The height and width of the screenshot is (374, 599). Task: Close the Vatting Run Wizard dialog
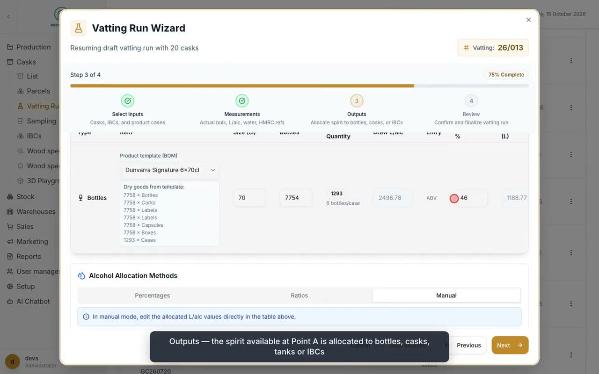pyautogui.click(x=528, y=20)
